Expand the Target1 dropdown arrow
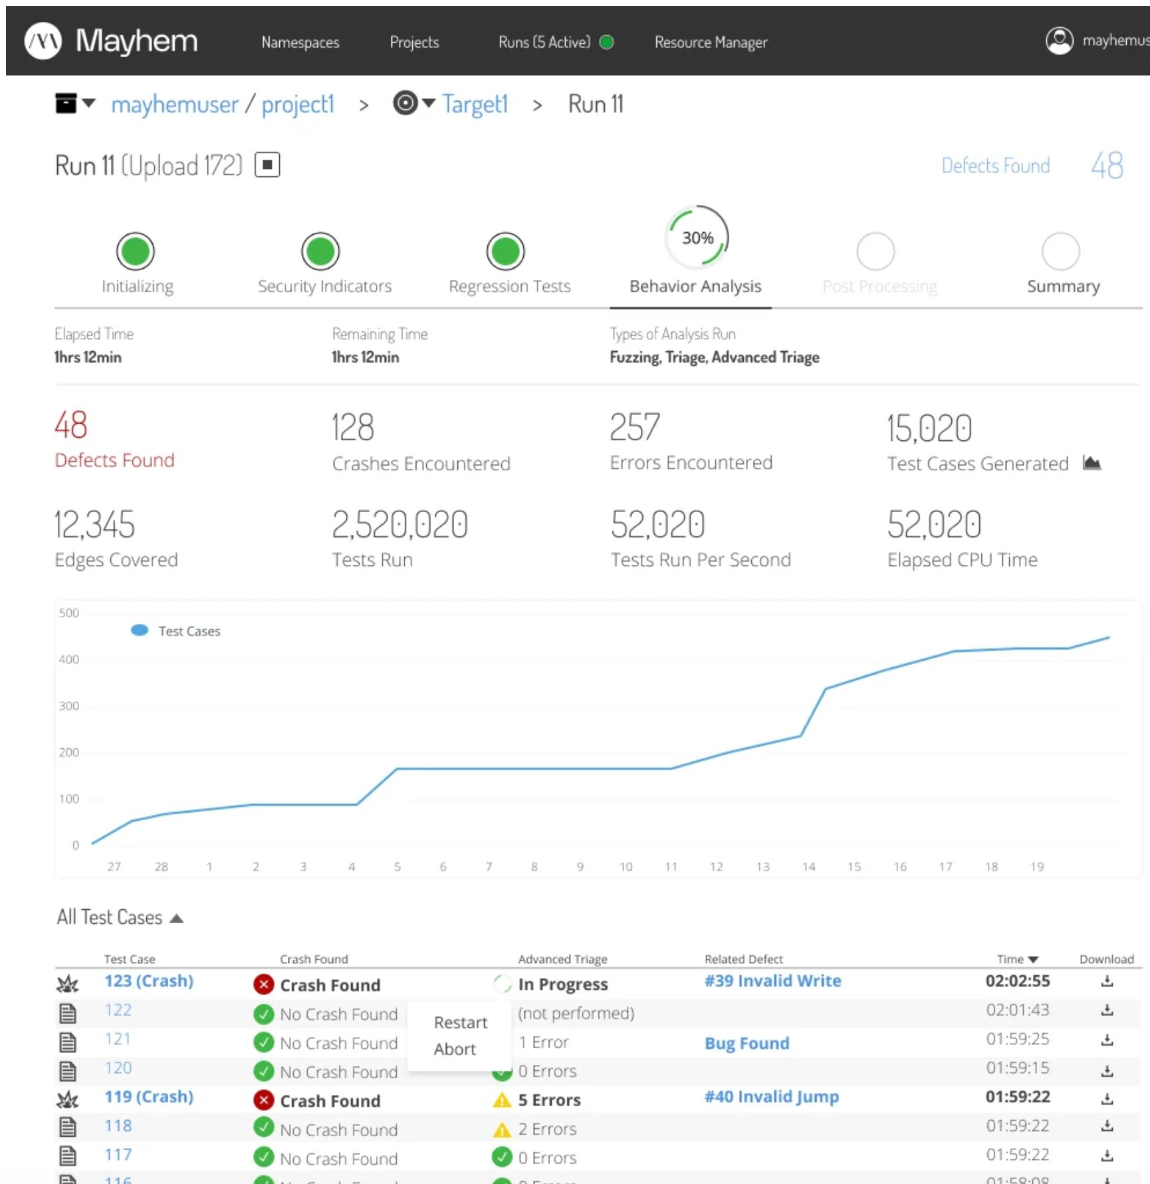 pyautogui.click(x=429, y=104)
